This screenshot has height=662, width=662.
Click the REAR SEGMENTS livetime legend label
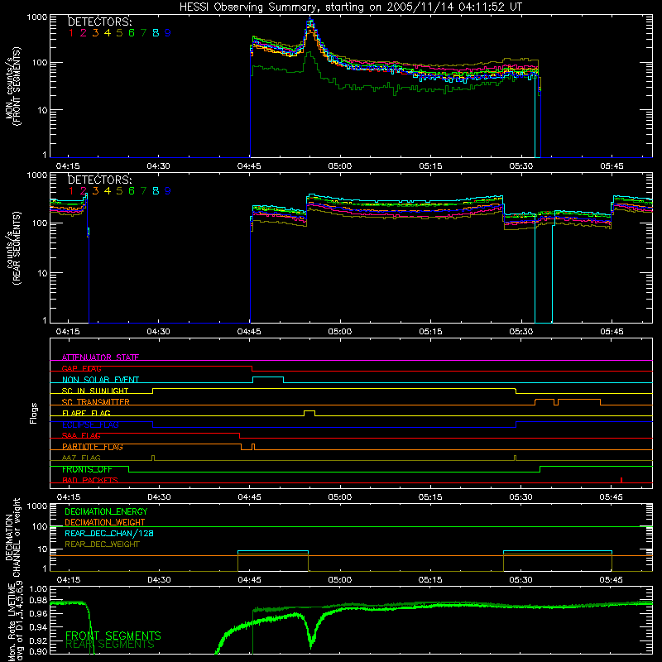pos(110,645)
